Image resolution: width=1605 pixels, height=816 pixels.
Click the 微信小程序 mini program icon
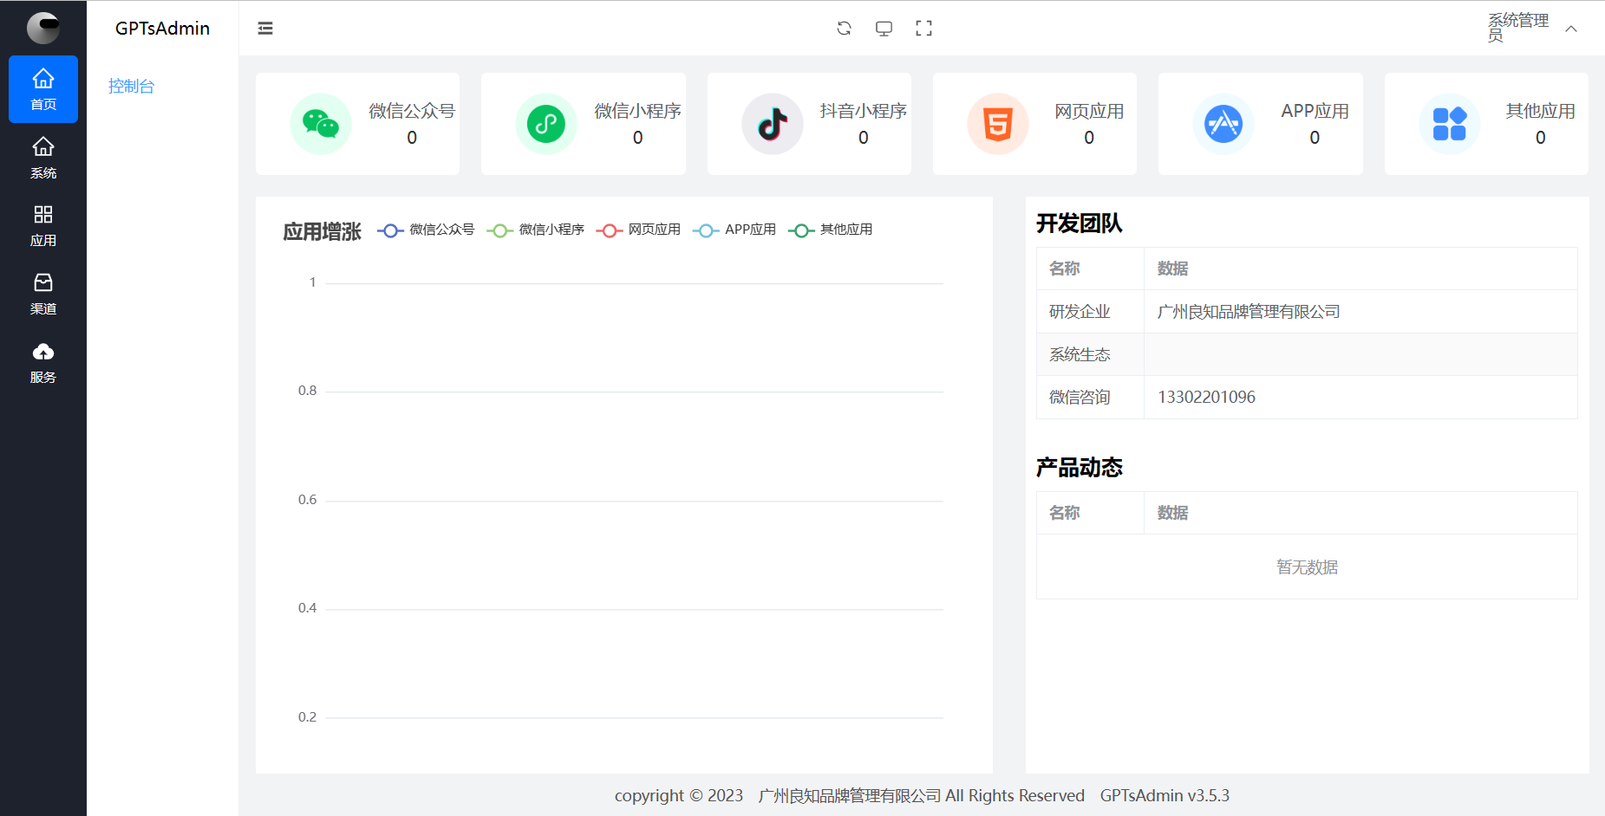click(546, 124)
